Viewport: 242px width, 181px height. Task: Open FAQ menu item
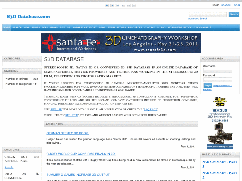coord(163,28)
